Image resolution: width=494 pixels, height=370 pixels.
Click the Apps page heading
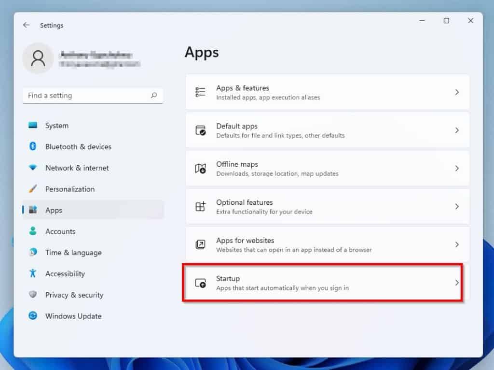pos(202,52)
